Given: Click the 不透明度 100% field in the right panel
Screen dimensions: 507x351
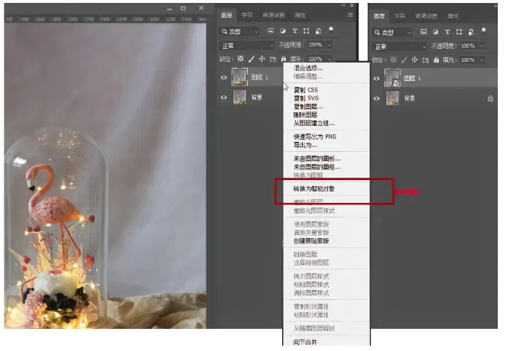Looking at the screenshot, I should coord(468,46).
